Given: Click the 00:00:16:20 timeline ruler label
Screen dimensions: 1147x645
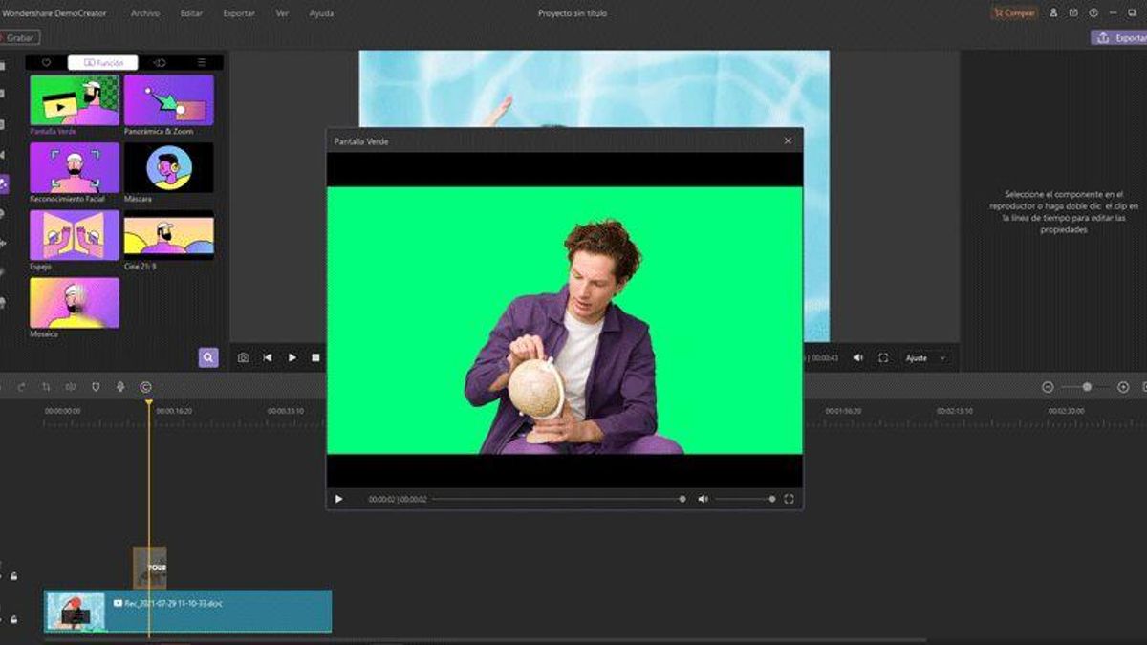Looking at the screenshot, I should [x=174, y=411].
